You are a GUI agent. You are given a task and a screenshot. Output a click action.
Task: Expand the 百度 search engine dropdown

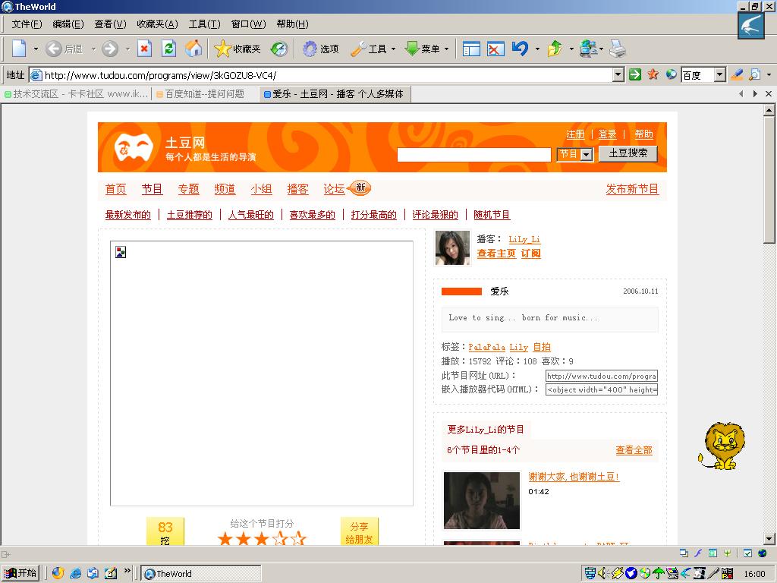pos(720,75)
